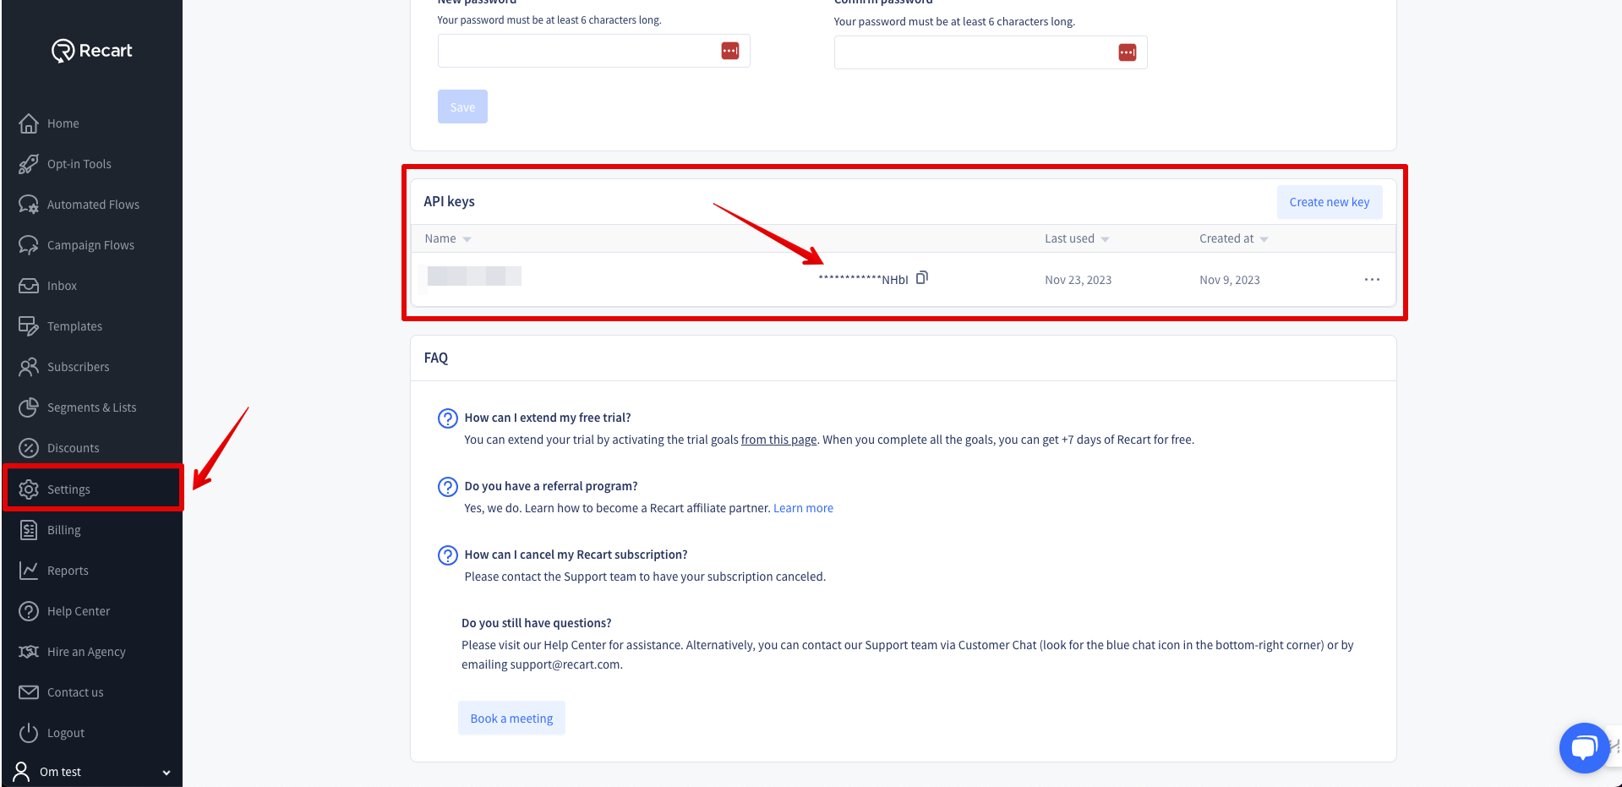Click the cancel subscription question mark icon

[448, 555]
